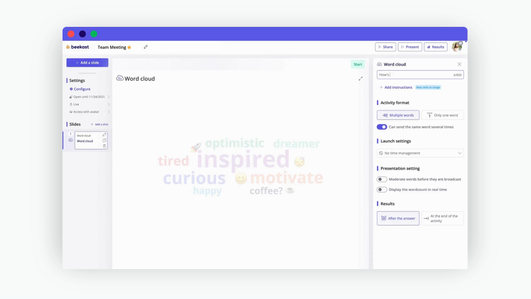Click the beekast logo
This screenshot has width=531, height=299.
point(78,47)
